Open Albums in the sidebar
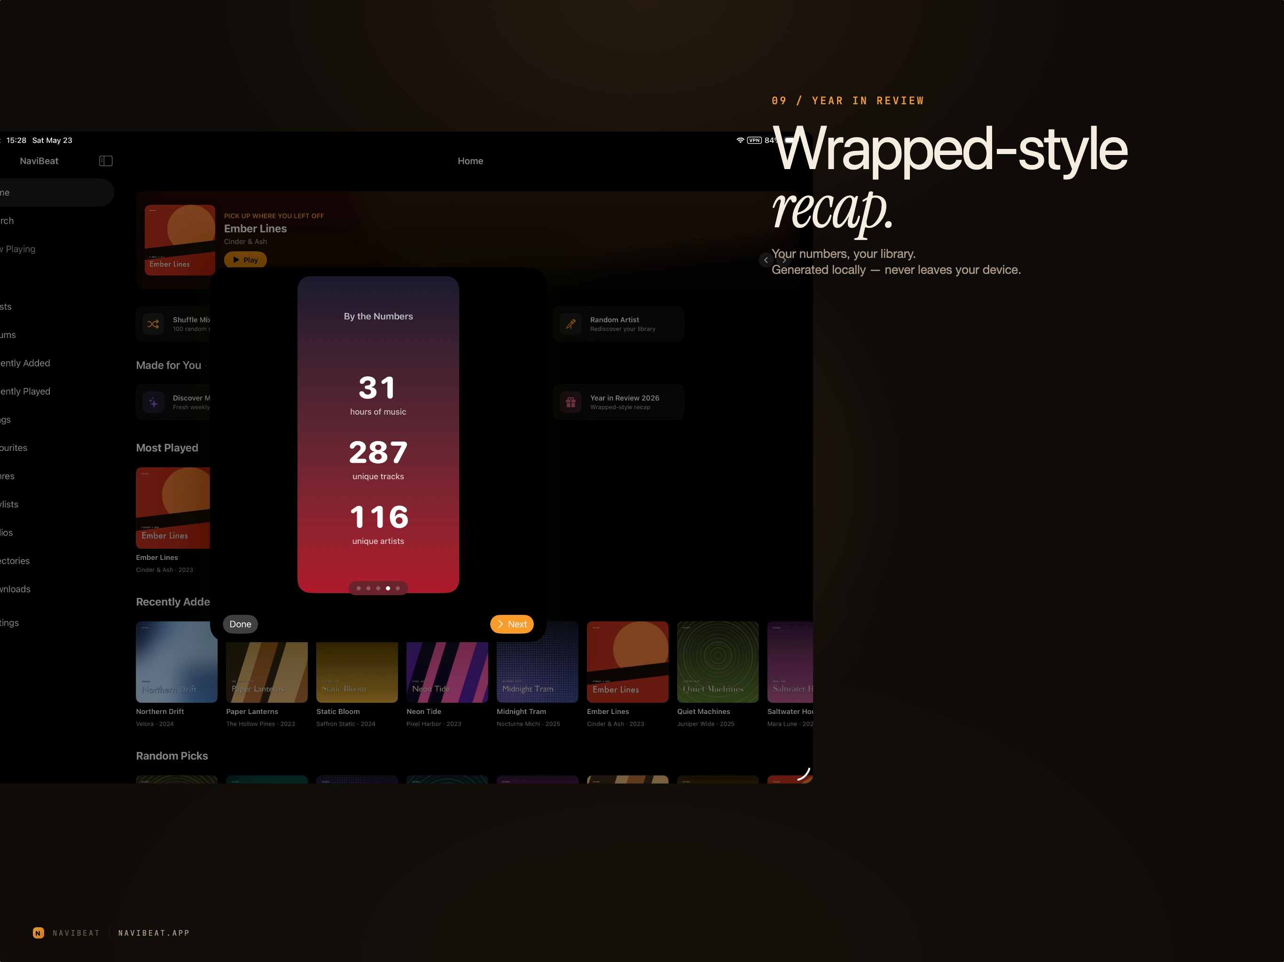Viewport: 1284px width, 962px height. [57, 335]
